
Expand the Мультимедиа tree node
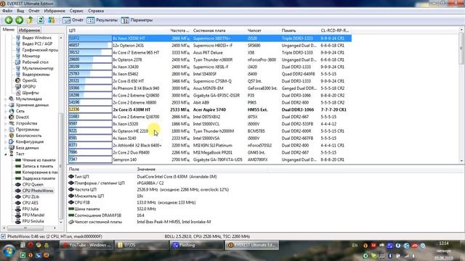tap(5, 99)
